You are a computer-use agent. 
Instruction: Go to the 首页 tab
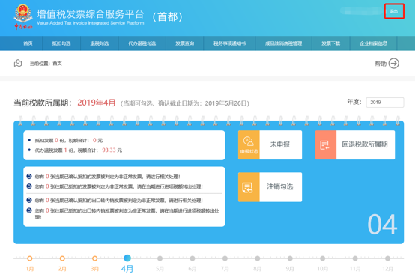click(x=28, y=43)
